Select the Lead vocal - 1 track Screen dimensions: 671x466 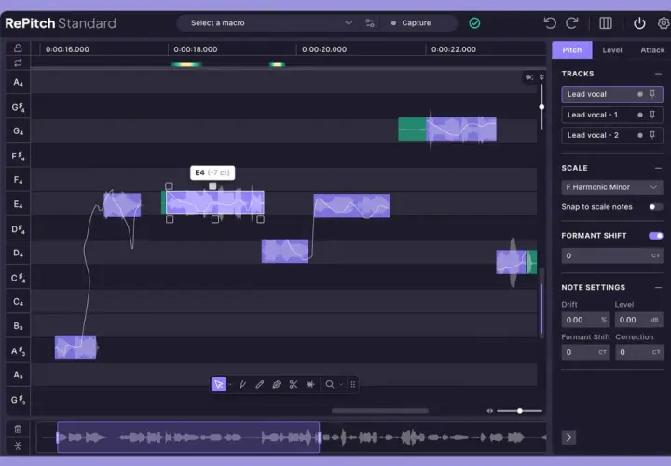[x=612, y=115]
